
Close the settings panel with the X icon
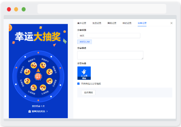171,23
